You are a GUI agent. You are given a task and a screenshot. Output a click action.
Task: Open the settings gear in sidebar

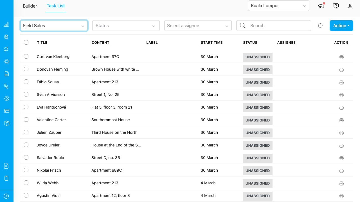6,98
